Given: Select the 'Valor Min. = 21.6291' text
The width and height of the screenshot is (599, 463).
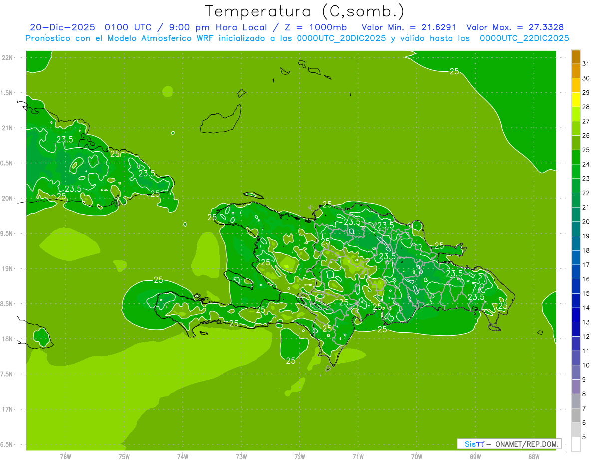Looking at the screenshot, I should pos(409,27).
